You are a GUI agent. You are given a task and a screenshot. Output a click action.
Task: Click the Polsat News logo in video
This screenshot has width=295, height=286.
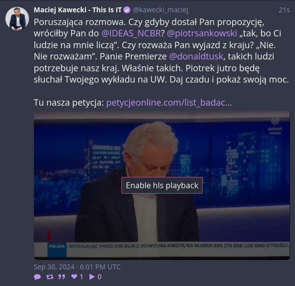click(275, 126)
